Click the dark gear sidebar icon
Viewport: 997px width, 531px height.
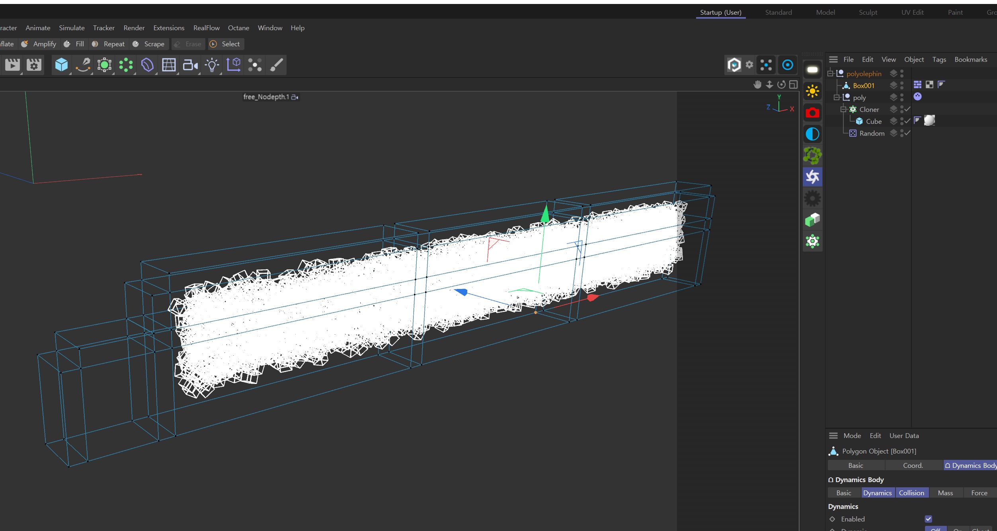tap(812, 199)
